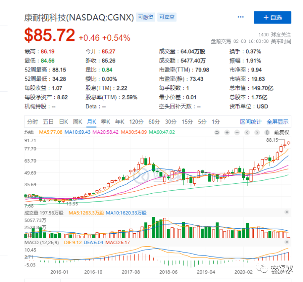Click the three-dot more options icon
Screen dimensions: 303x282
pos(241,17)
